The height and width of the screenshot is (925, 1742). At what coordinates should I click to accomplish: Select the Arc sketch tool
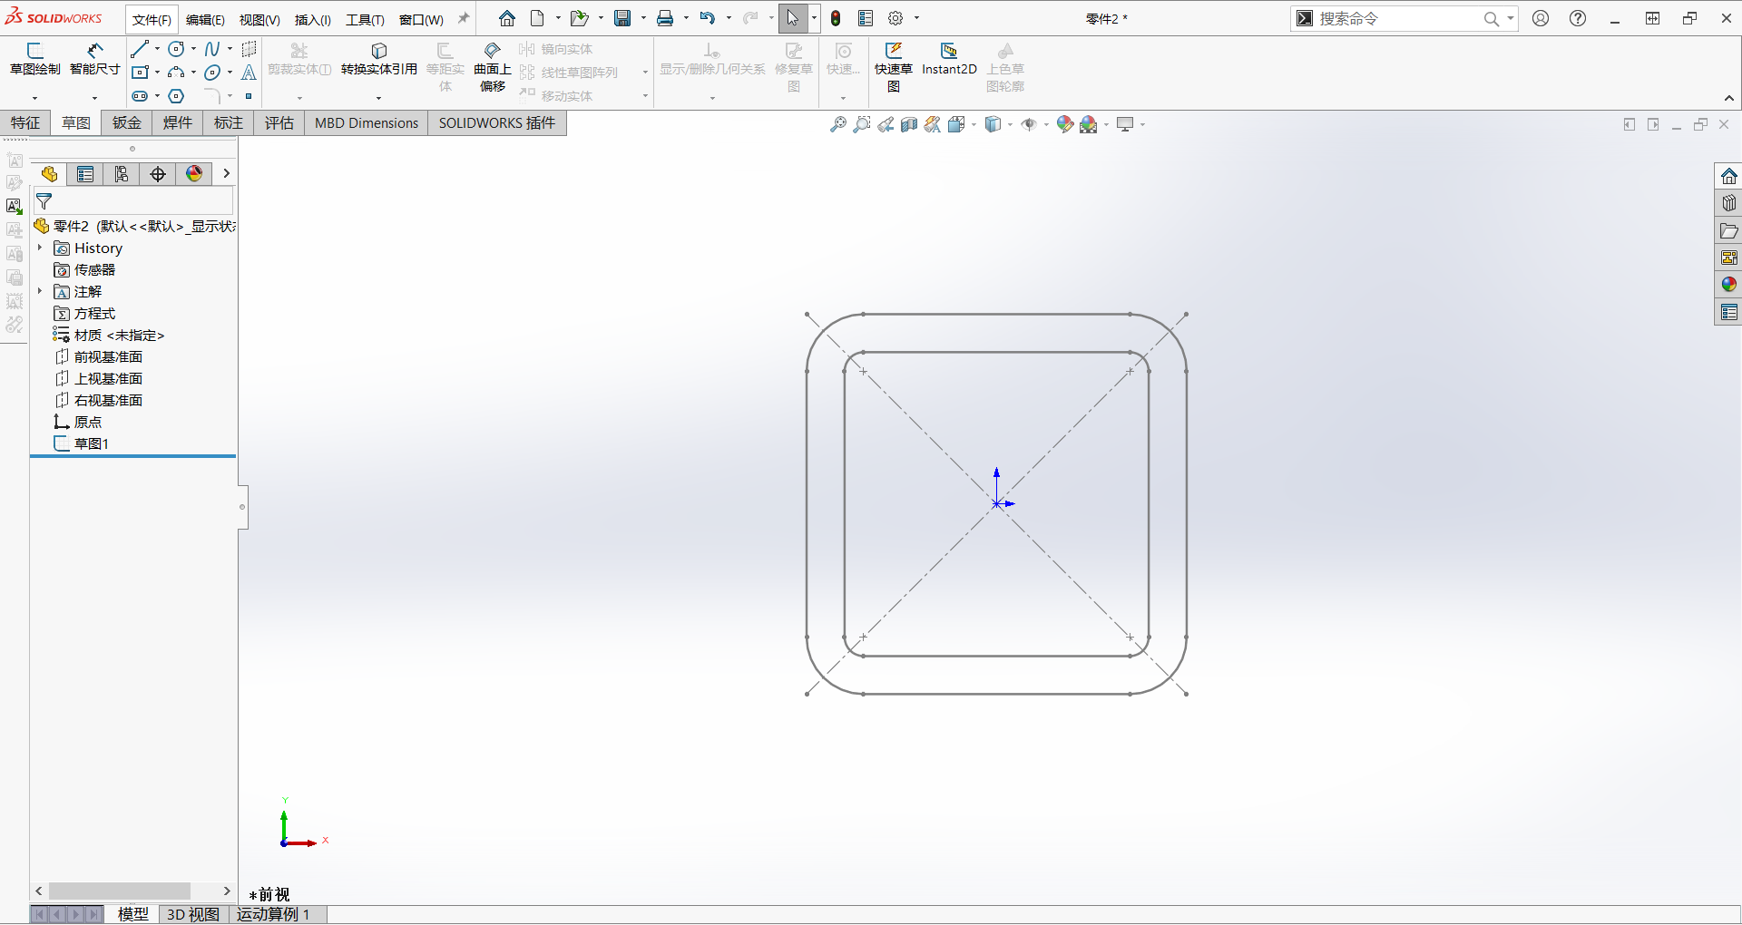176,73
